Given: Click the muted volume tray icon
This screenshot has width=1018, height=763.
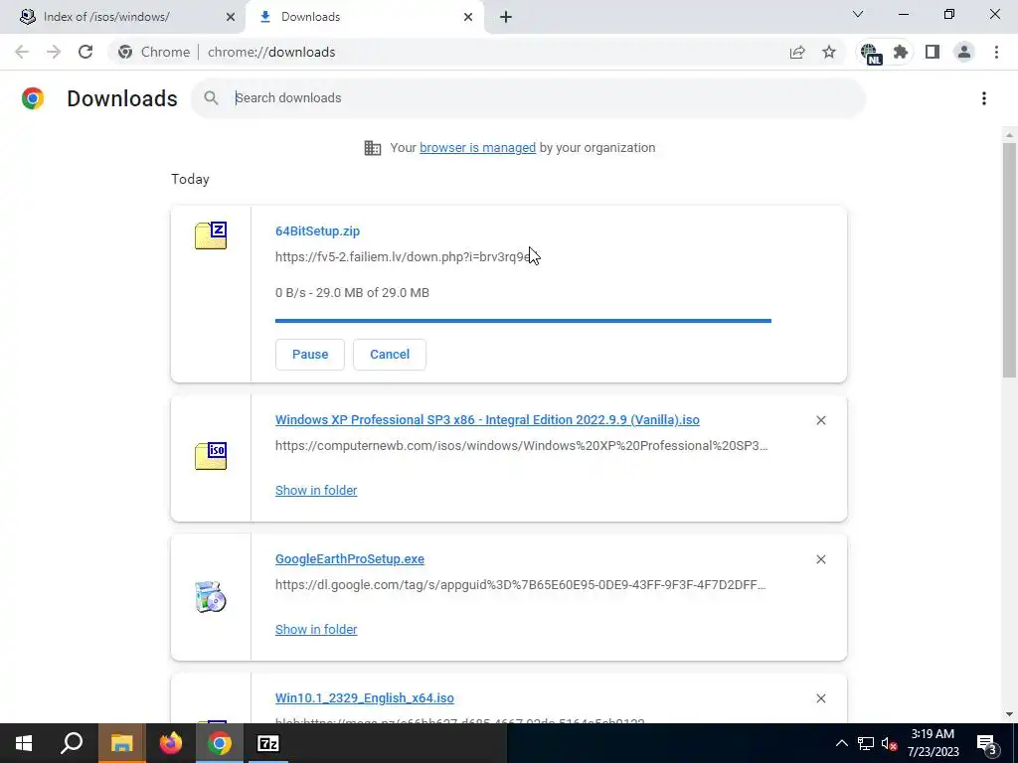Looking at the screenshot, I should [889, 743].
